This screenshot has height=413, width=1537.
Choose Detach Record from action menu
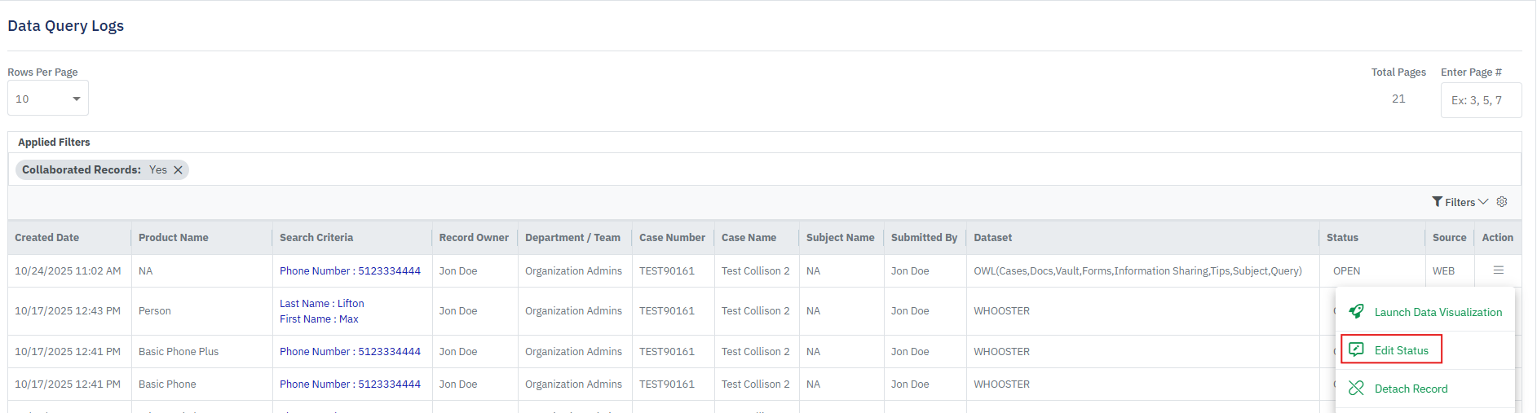(1411, 389)
